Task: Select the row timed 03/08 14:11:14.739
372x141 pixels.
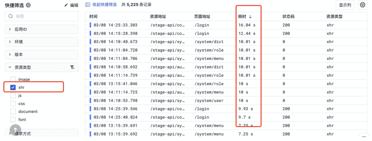Action: coord(226,75)
